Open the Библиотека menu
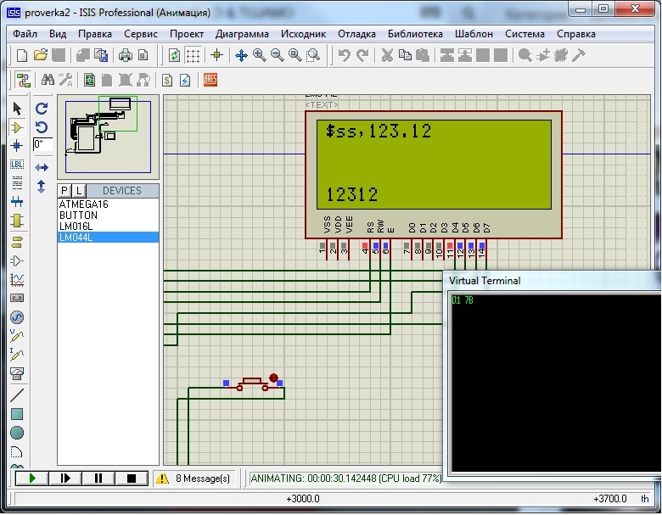This screenshot has width=662, height=515. click(415, 34)
